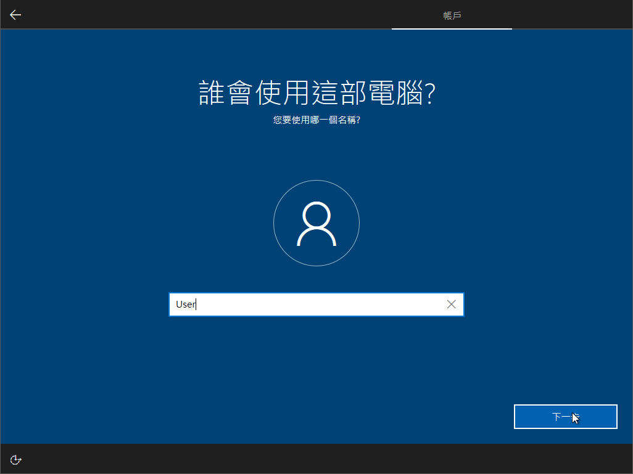Place cursor after "User" text in field
The height and width of the screenshot is (474, 633).
point(197,304)
